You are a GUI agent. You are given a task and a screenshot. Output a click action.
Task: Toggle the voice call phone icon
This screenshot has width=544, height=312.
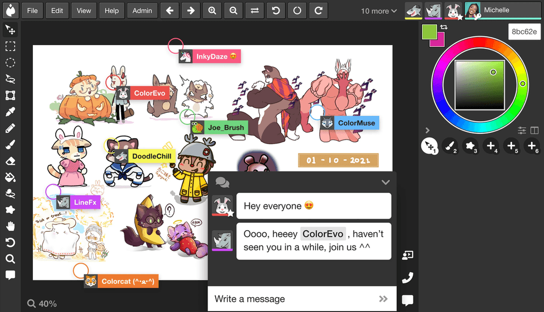coord(407,277)
